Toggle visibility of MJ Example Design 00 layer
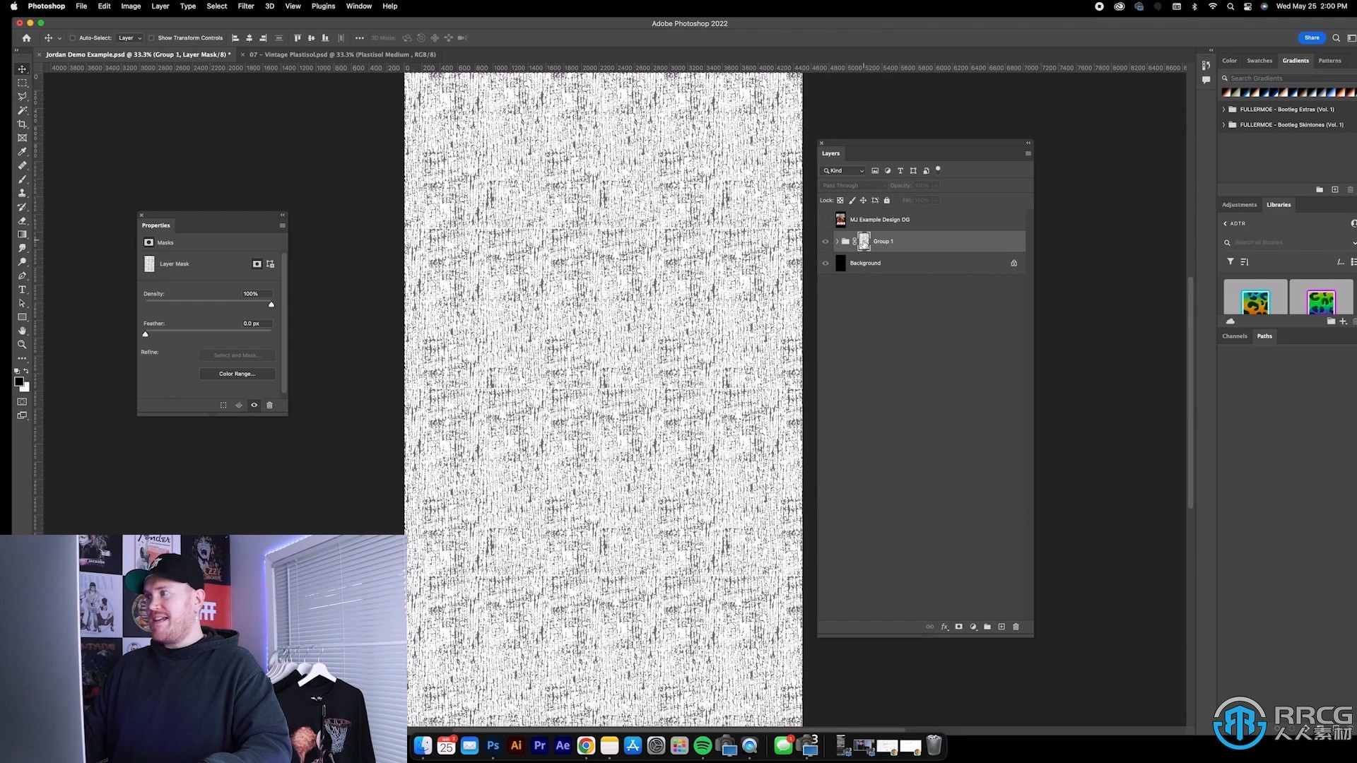Screen dimensions: 1357x763 (826, 219)
